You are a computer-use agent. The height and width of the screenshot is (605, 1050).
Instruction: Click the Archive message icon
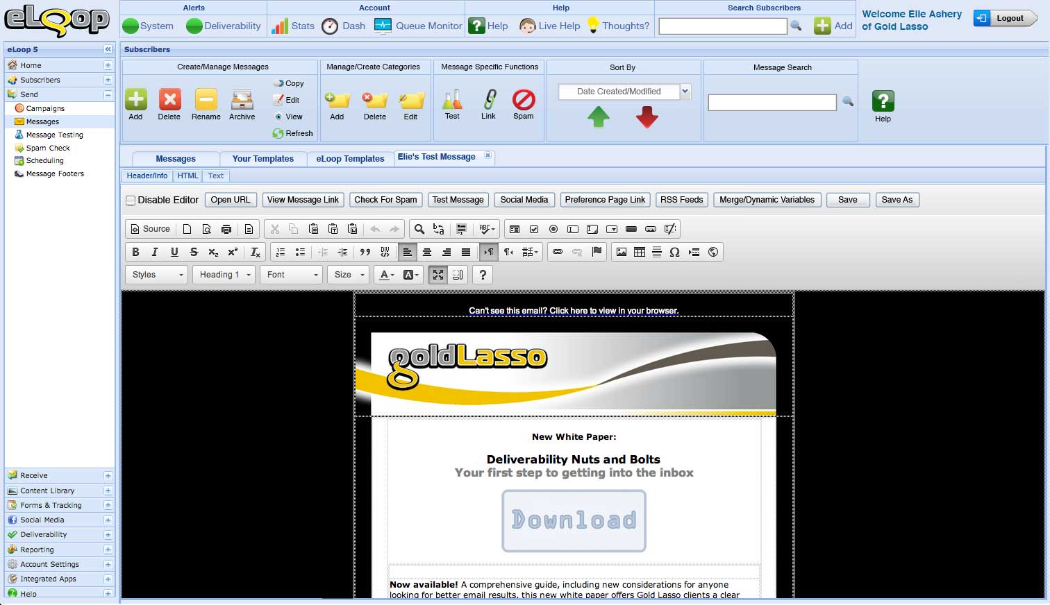click(x=242, y=100)
